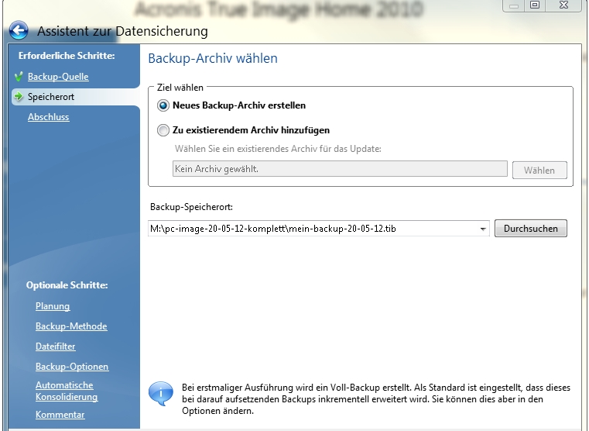Minimize the Acronis window

[x=514, y=5]
